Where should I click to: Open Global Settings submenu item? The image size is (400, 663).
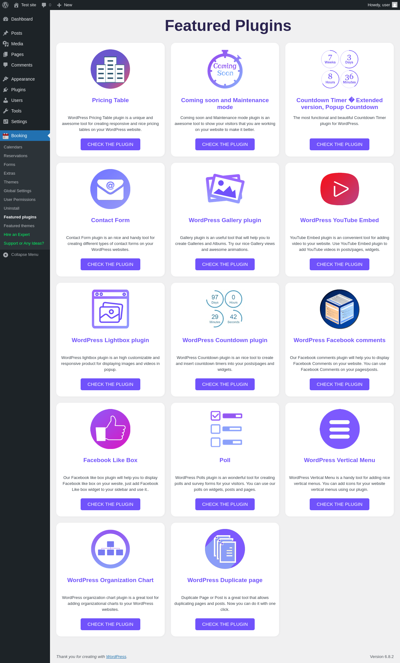(x=17, y=191)
